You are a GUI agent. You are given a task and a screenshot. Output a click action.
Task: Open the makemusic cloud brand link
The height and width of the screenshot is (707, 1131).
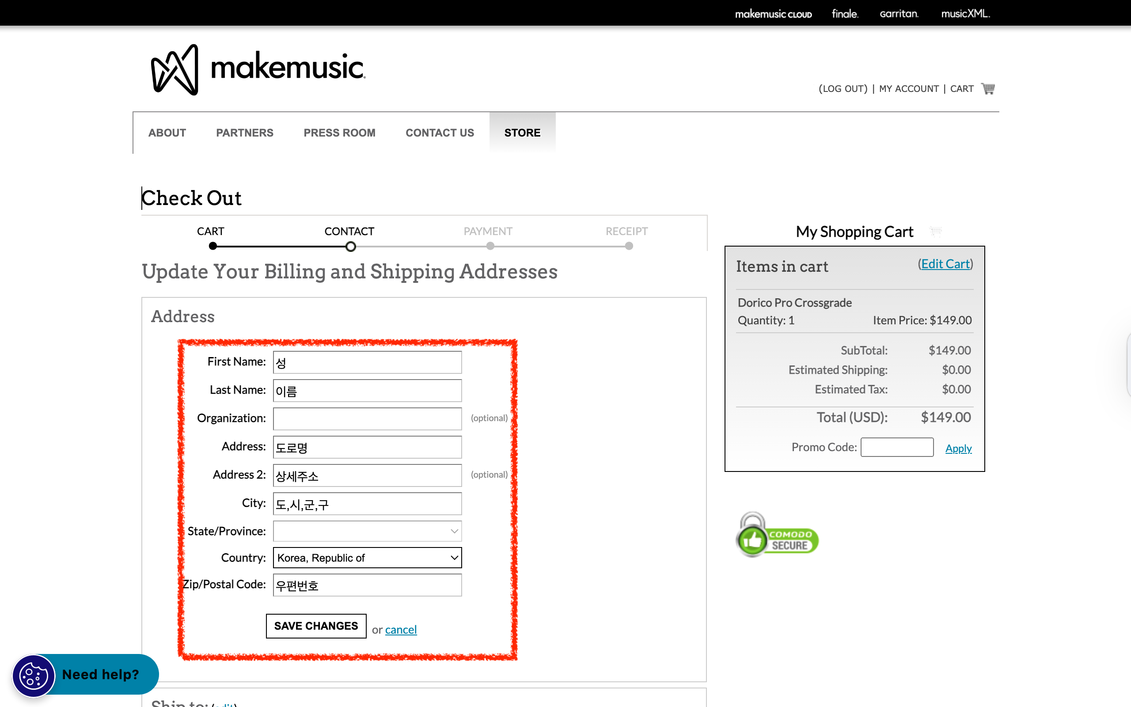(773, 14)
